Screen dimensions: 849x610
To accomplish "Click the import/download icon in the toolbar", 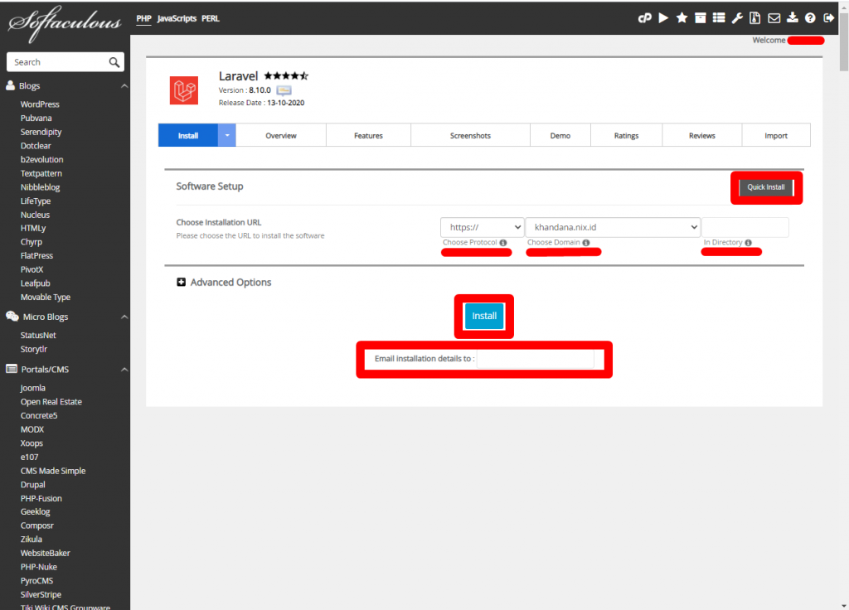I will pyautogui.click(x=793, y=17).
